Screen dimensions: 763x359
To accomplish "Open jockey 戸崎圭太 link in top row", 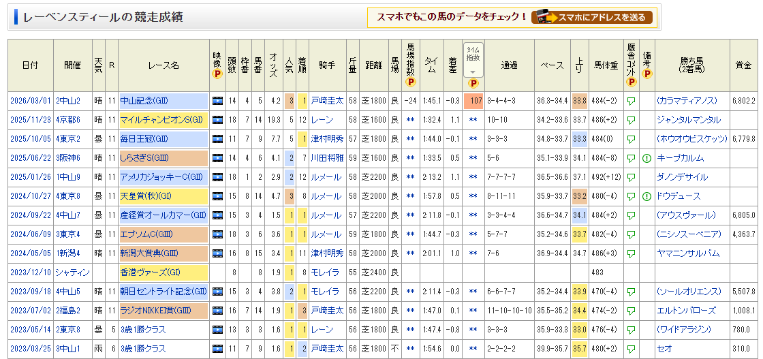I will (x=327, y=101).
